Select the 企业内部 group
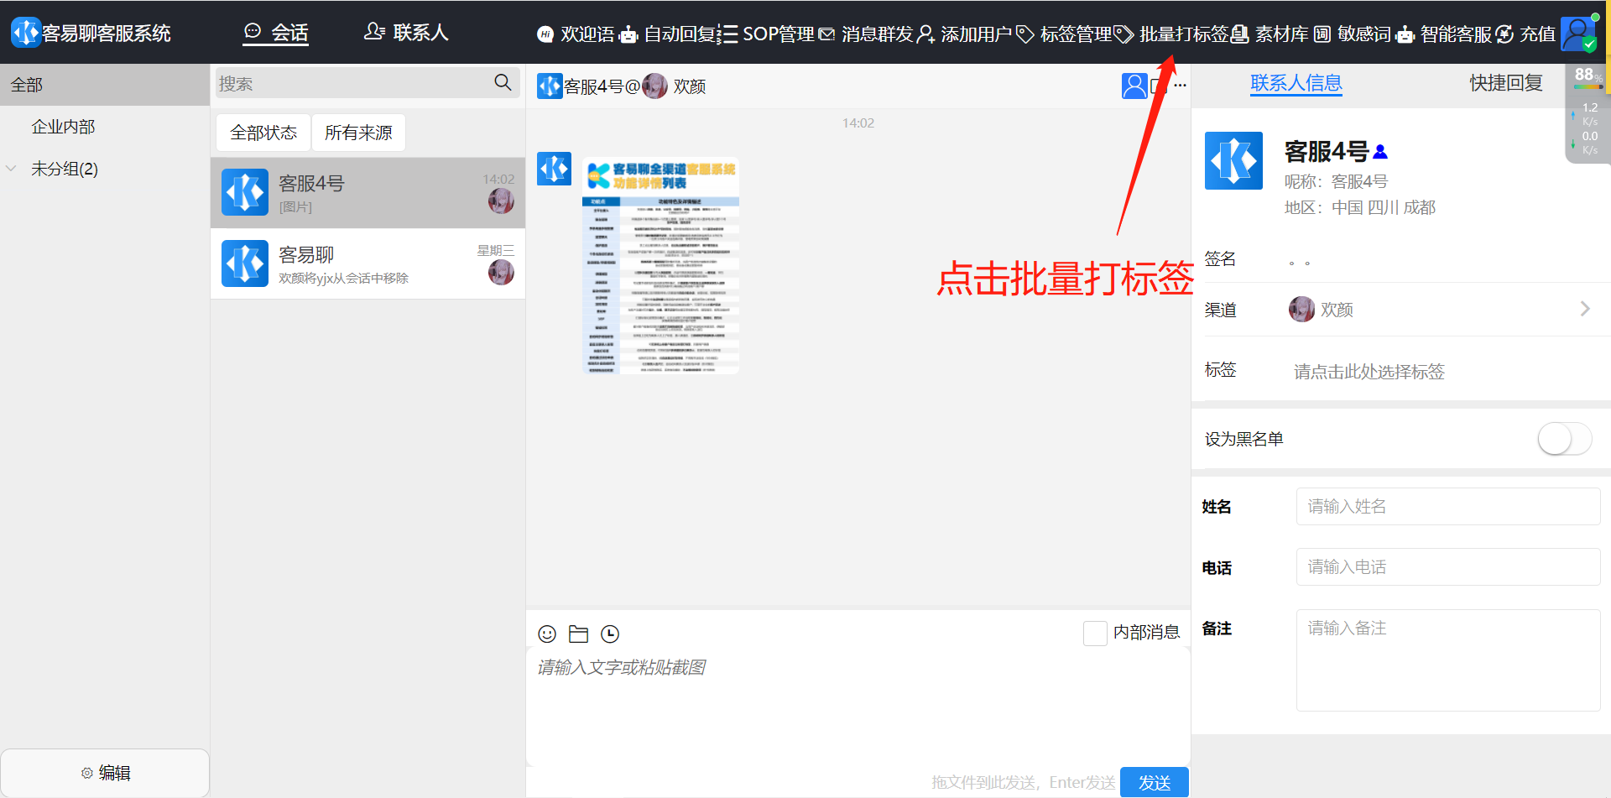This screenshot has width=1611, height=798. pyautogui.click(x=63, y=127)
